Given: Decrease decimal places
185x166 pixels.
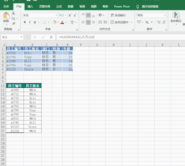Looking at the screenshot, I should click(164, 22).
